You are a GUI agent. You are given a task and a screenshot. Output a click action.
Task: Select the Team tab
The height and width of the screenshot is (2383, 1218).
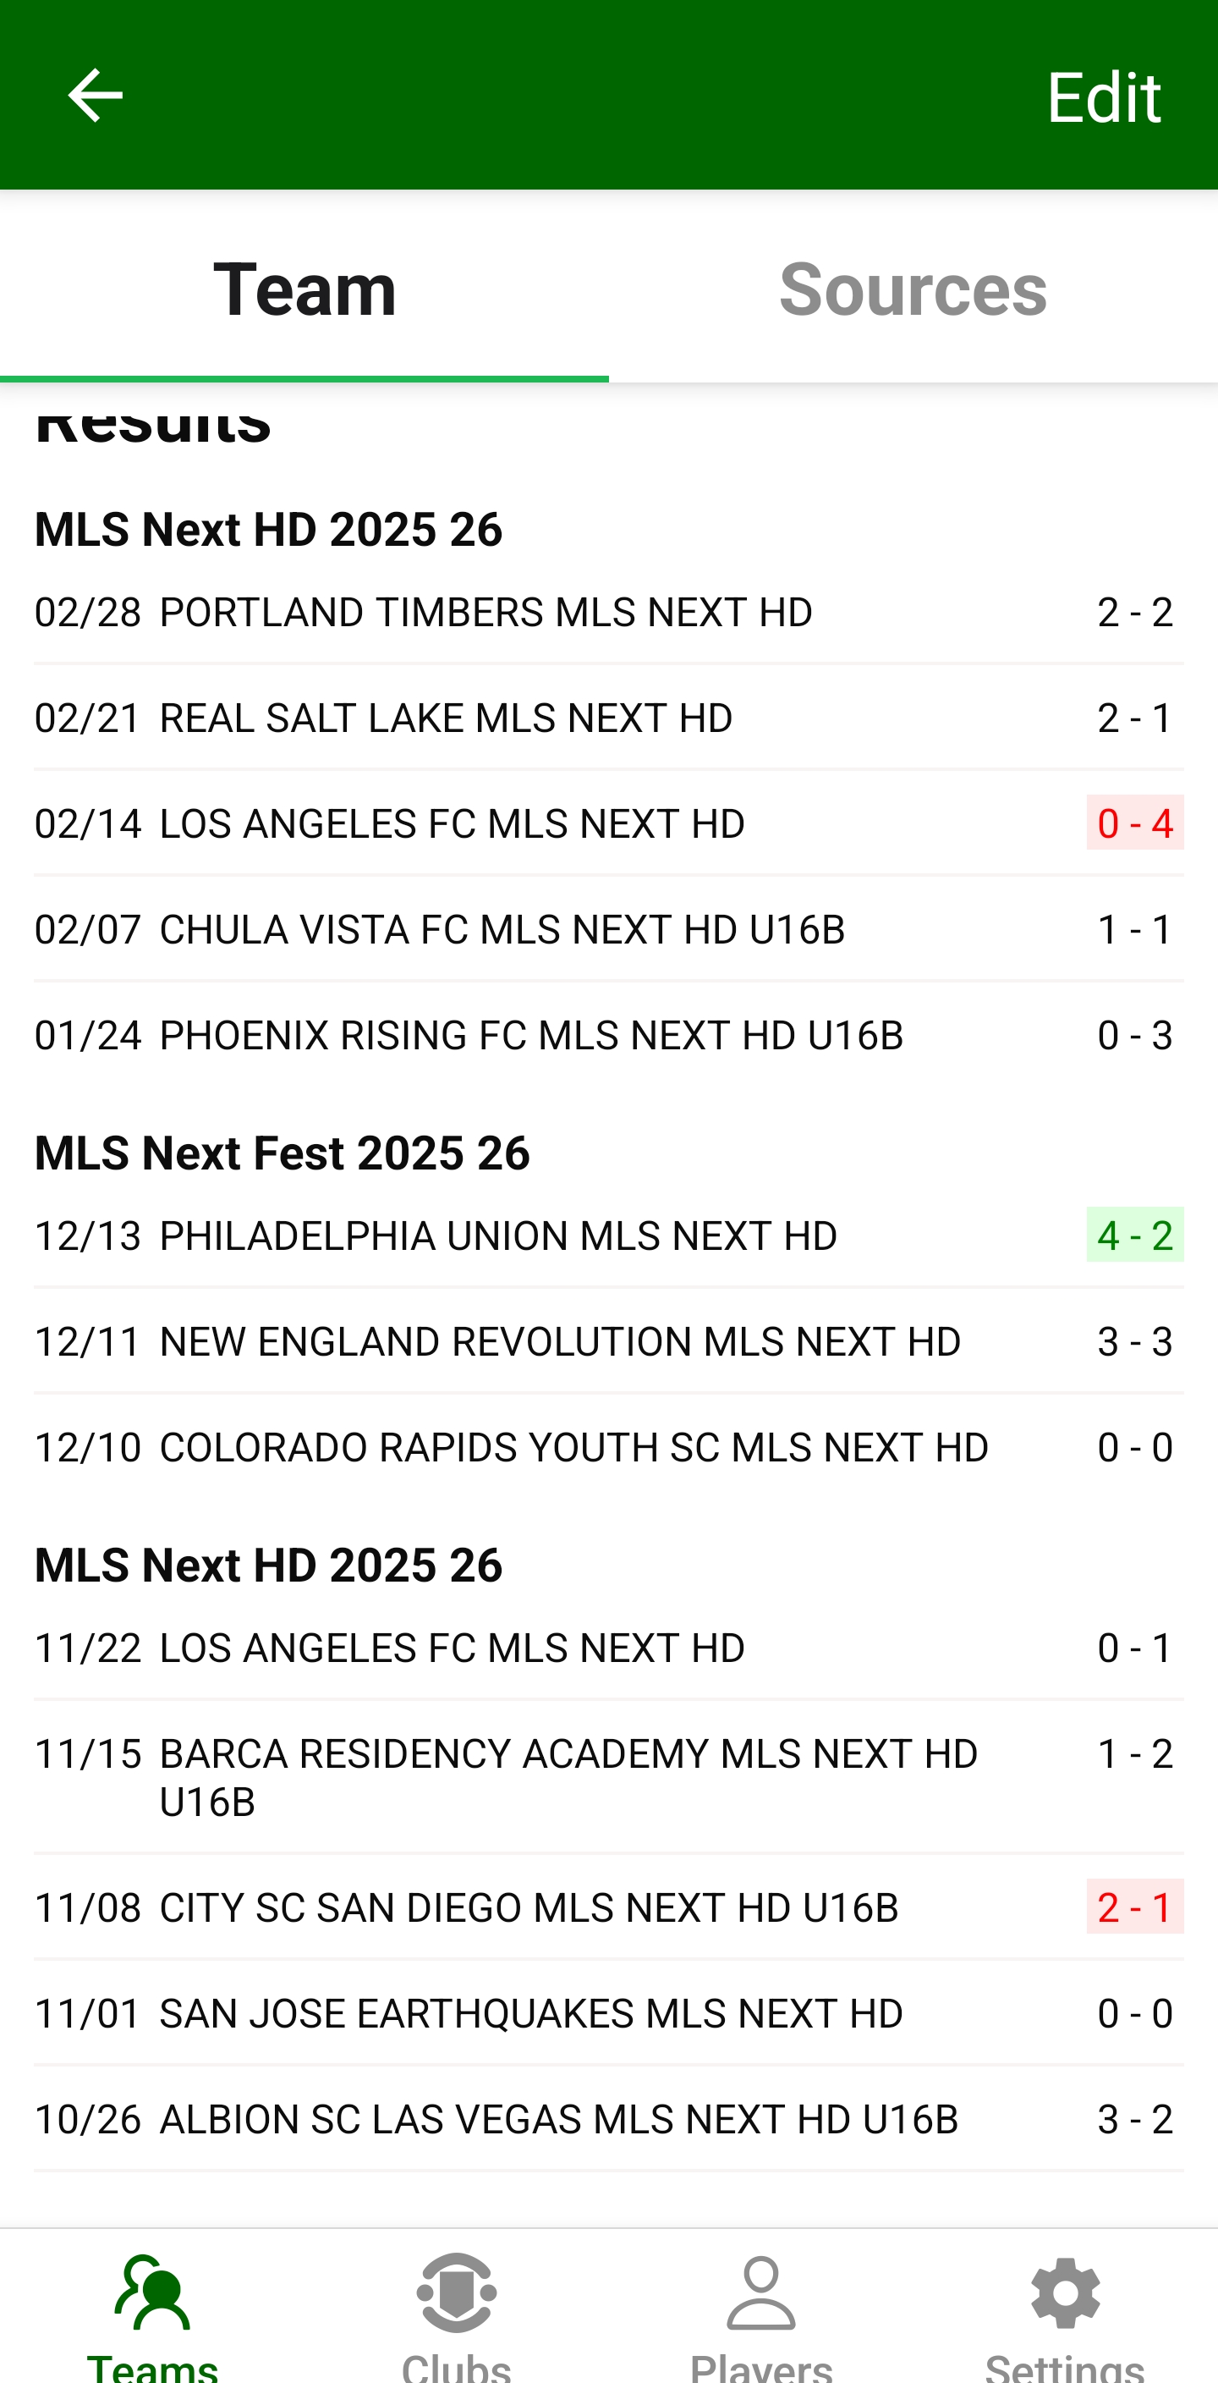(304, 289)
